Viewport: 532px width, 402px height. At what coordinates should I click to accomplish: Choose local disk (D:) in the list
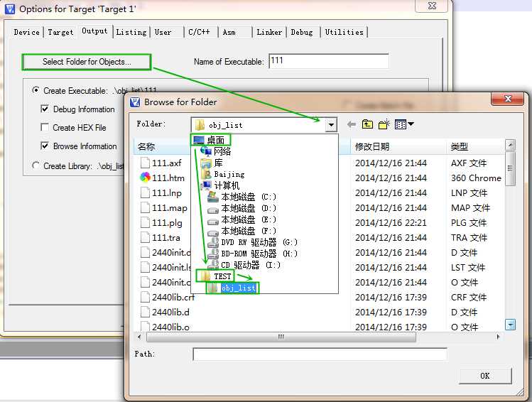242,208
